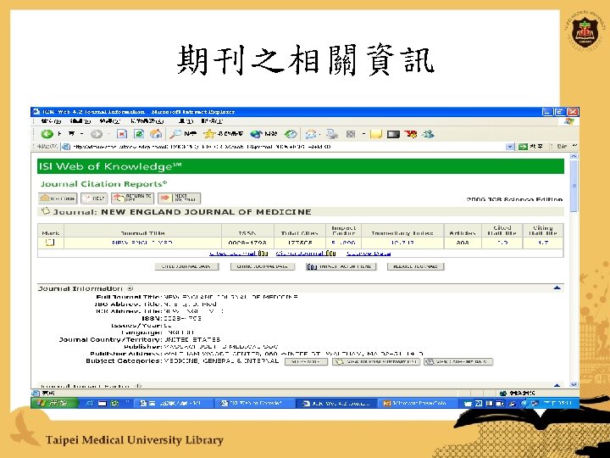
Task: Click the Citing Journal Data button
Action: click(263, 266)
